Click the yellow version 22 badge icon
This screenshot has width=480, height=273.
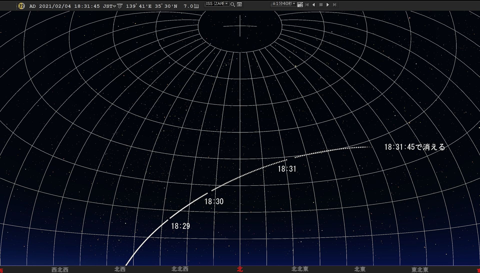tap(21, 6)
